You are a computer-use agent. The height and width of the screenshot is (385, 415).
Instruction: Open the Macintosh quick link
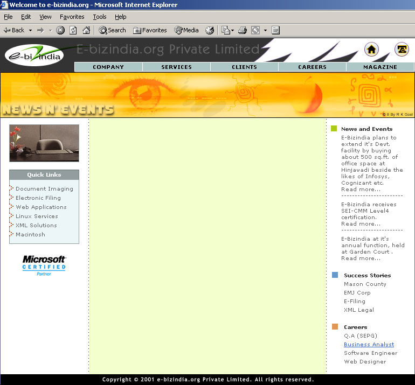[30, 235]
